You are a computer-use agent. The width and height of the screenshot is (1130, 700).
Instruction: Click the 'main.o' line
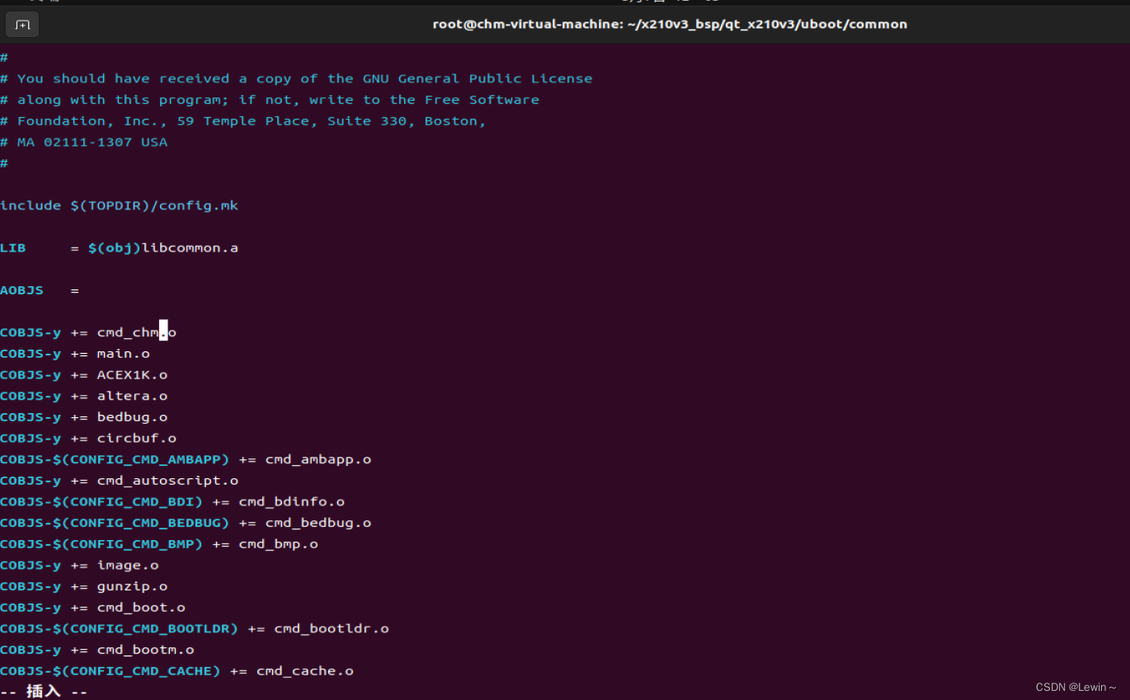coord(75,354)
